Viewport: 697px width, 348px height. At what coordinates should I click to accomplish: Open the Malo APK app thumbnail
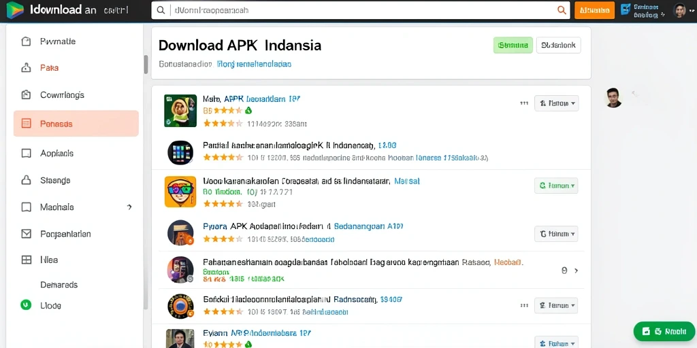tap(180, 111)
